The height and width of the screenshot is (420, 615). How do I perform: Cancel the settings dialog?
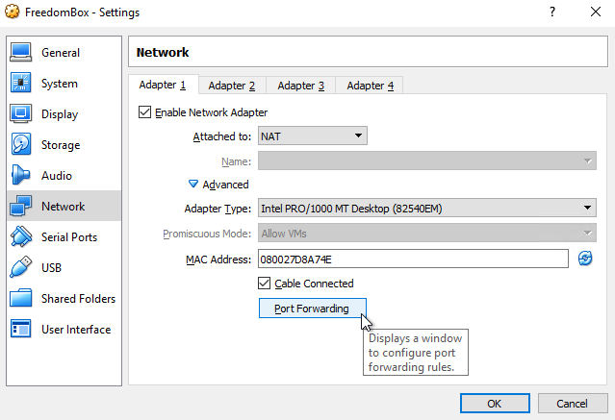[573, 404]
